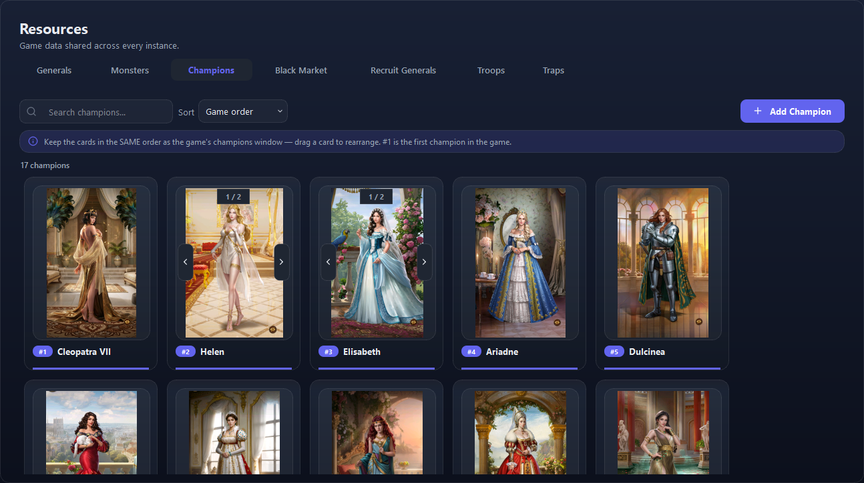Switch to the Generals tab
The height and width of the screenshot is (483, 864).
54,70
